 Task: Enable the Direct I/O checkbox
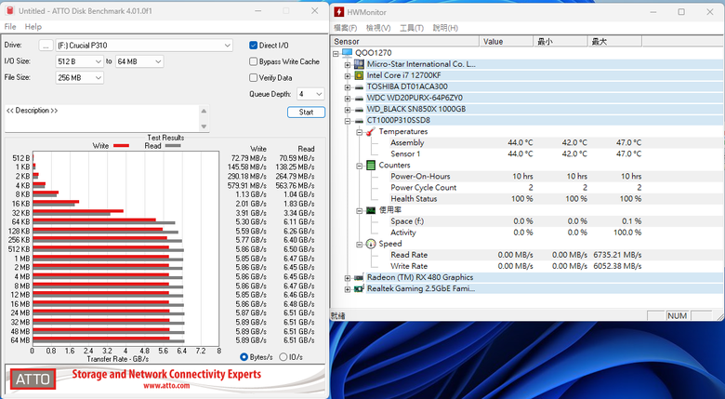click(x=253, y=46)
